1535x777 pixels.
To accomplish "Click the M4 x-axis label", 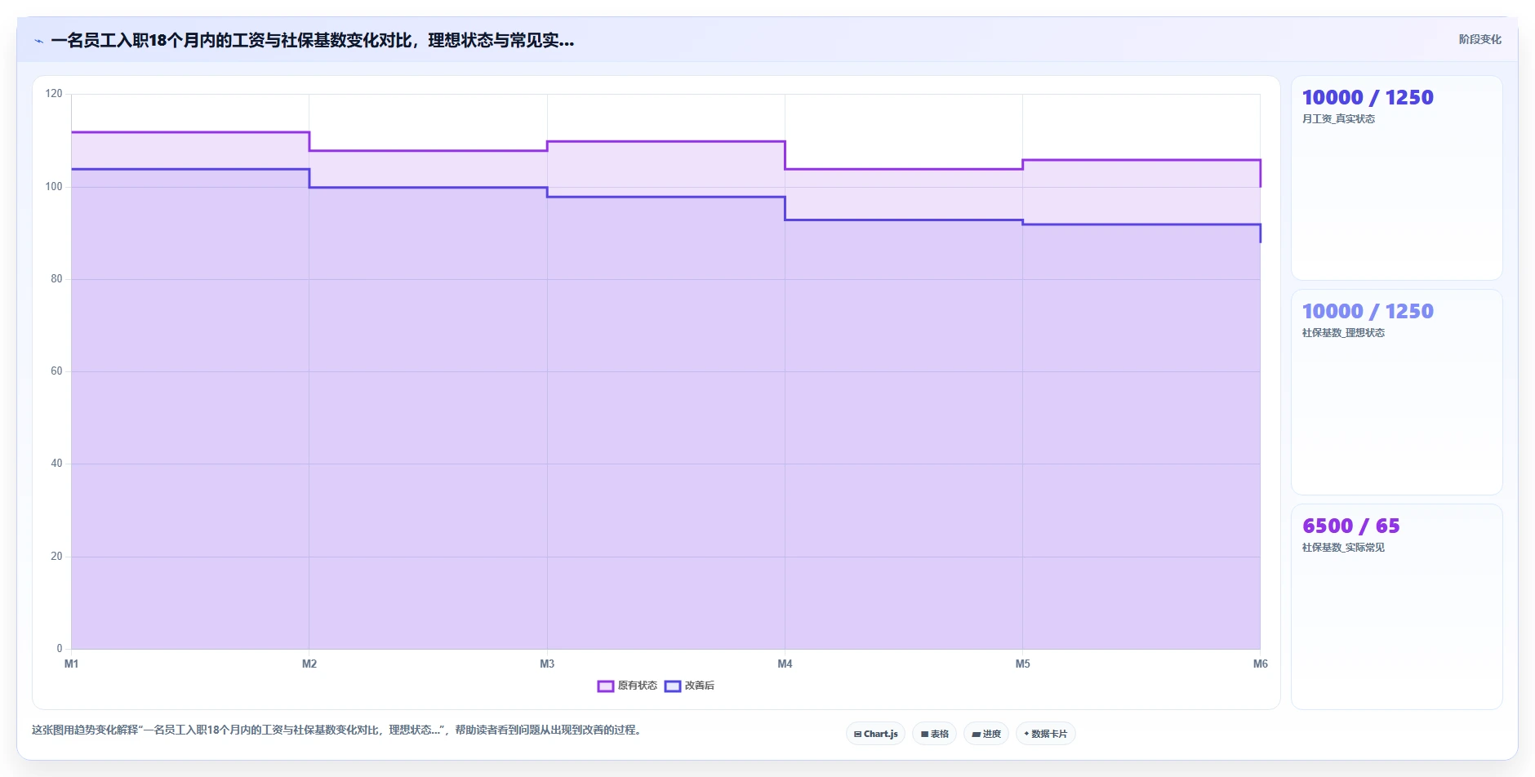I will click(x=785, y=664).
